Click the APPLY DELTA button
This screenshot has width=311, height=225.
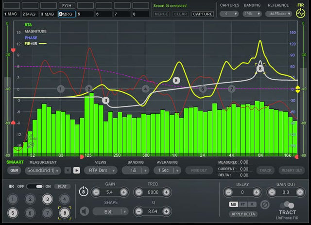244,214
